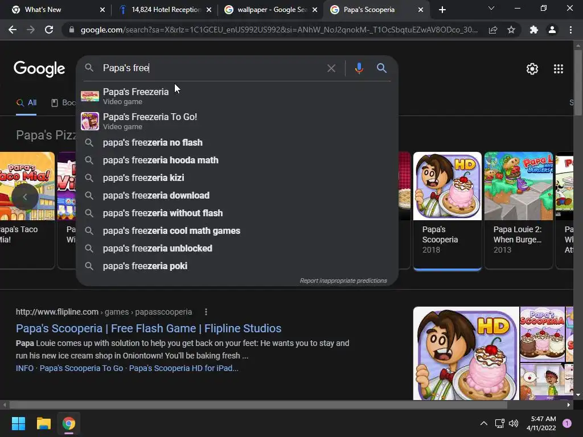Open Google settings gear
Image resolution: width=583 pixels, height=437 pixels.
(x=532, y=69)
